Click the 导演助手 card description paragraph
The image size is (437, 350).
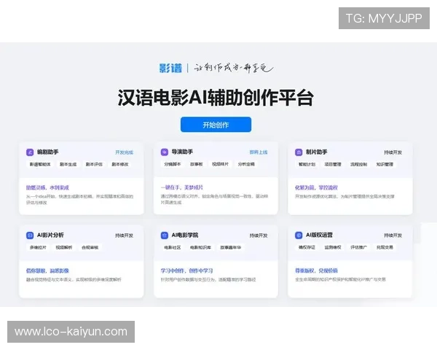click(214, 199)
